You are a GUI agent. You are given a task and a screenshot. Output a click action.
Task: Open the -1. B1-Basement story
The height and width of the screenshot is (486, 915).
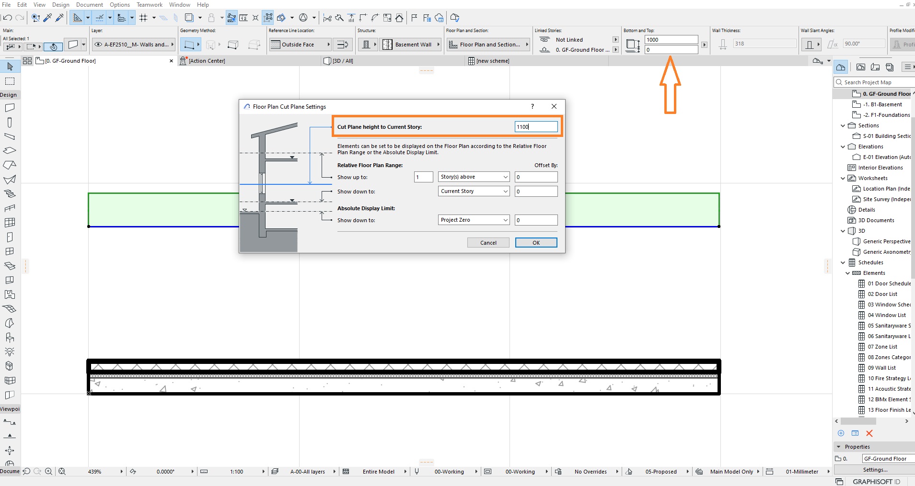click(x=882, y=104)
